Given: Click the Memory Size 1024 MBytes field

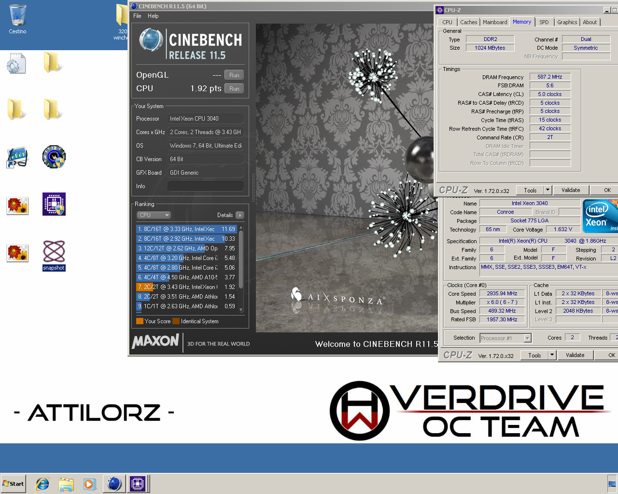Looking at the screenshot, I should [490, 48].
